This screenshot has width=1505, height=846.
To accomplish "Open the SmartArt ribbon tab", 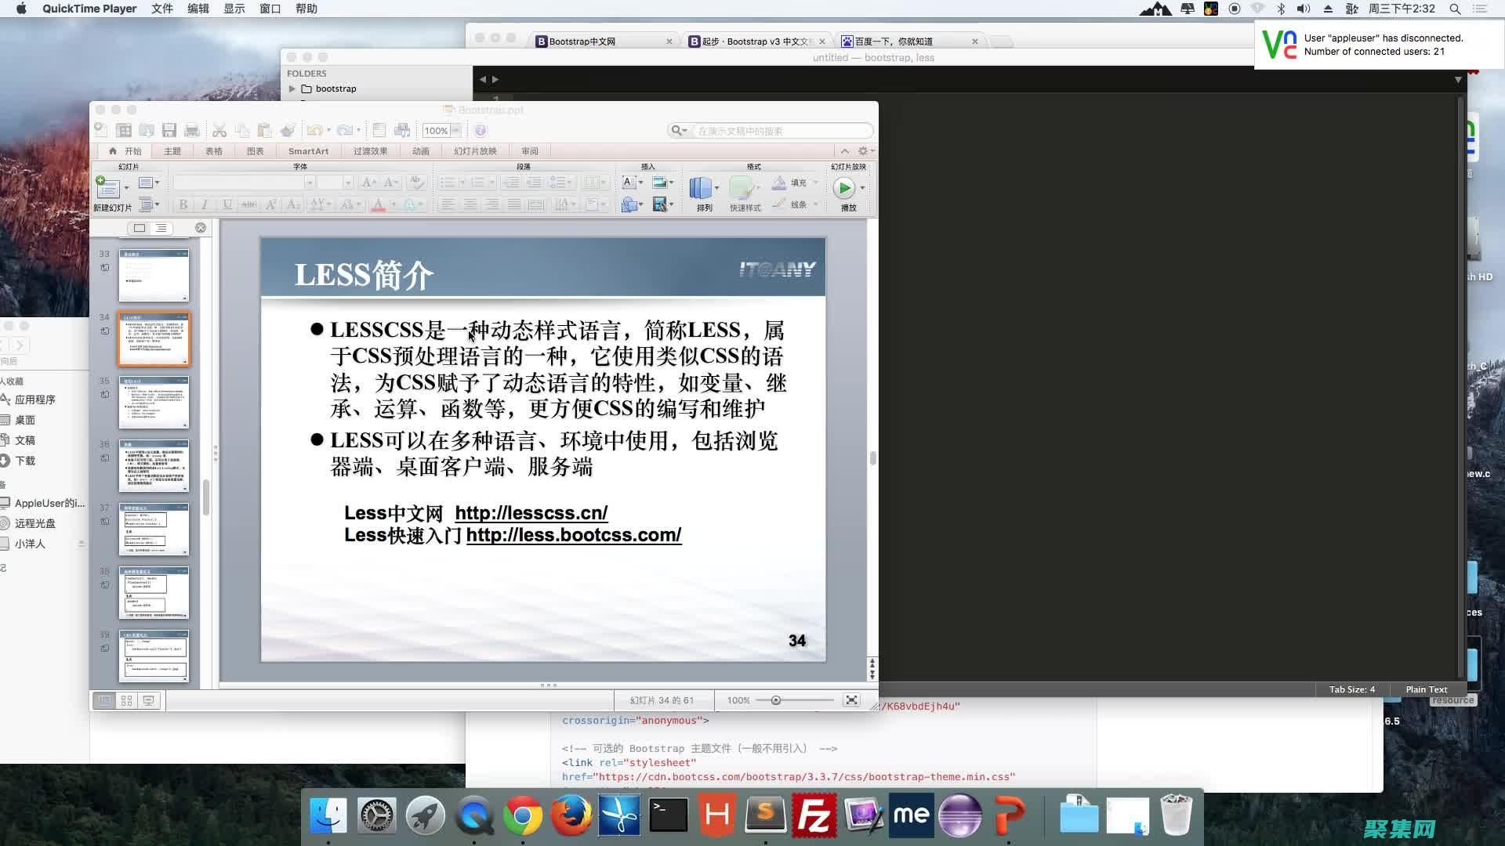I will pyautogui.click(x=308, y=151).
